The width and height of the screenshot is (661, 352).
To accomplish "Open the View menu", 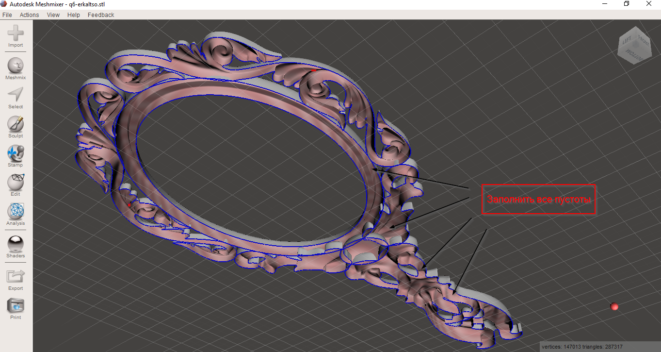I will point(53,15).
